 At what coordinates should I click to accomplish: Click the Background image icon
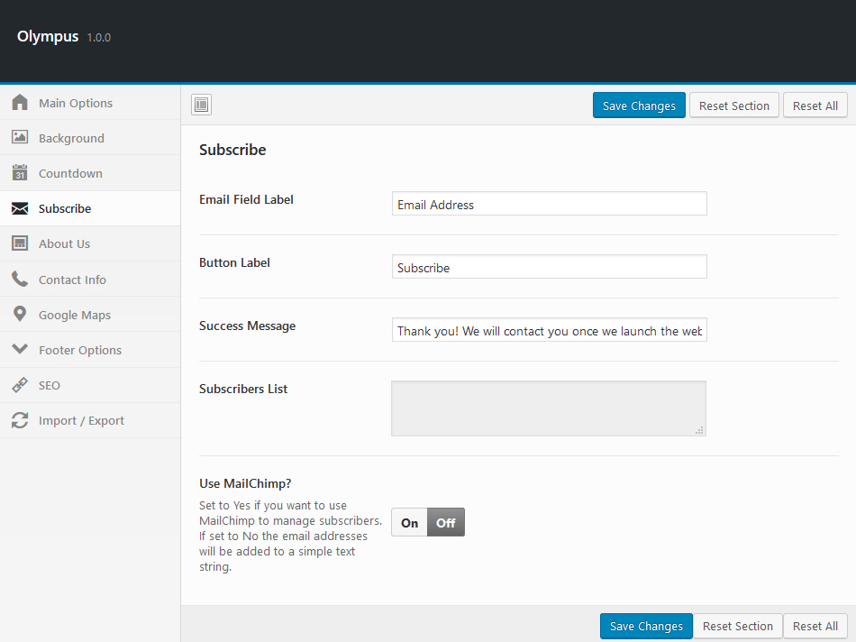point(20,138)
